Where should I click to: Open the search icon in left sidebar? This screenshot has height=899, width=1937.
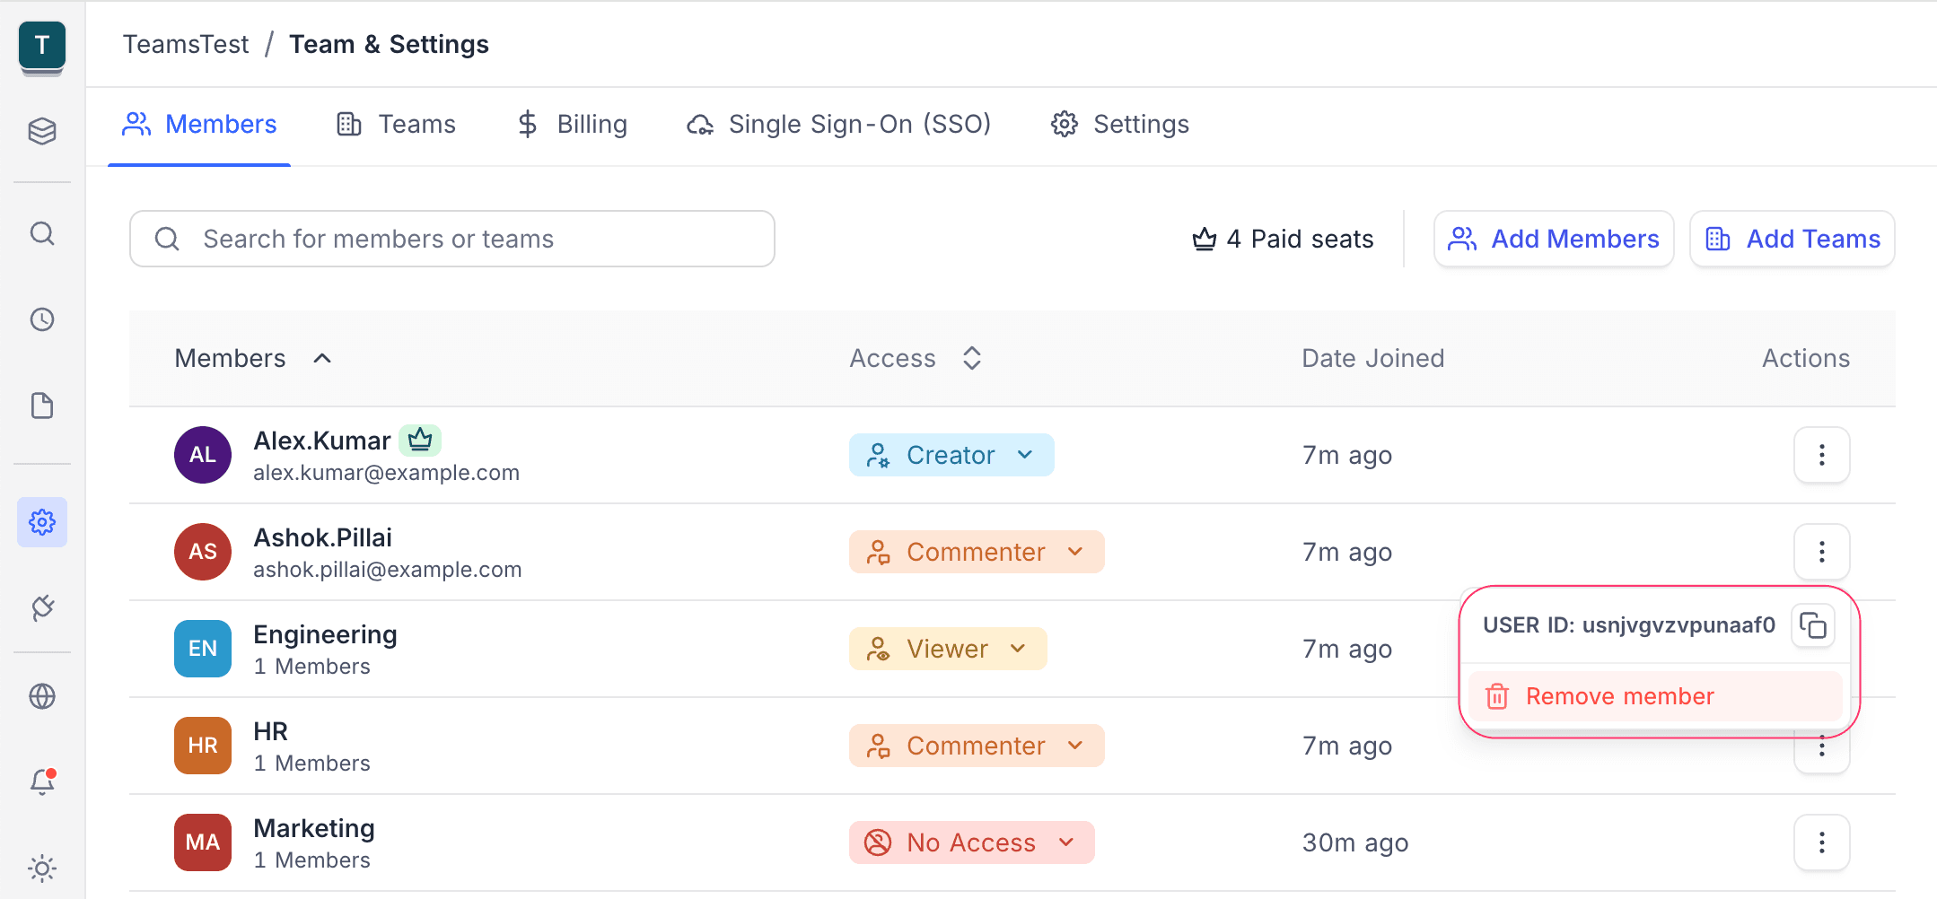pos(42,234)
